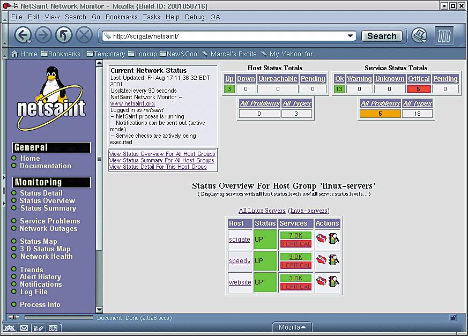Screen dimensions: 468x336
Task: Click the 3 CRITICAL status for scigate
Action: (x=295, y=244)
